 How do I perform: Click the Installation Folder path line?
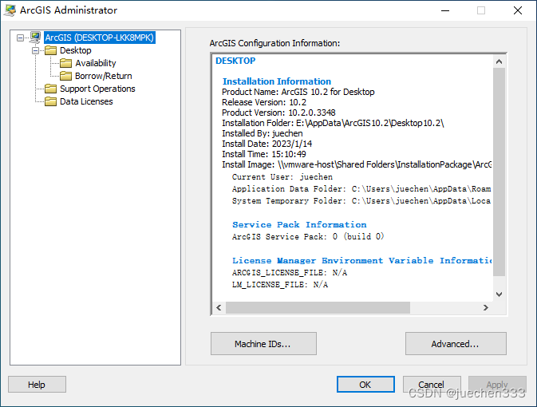[x=333, y=123]
